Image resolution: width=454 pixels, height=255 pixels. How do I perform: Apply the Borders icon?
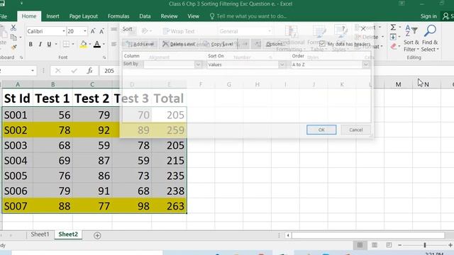66,44
